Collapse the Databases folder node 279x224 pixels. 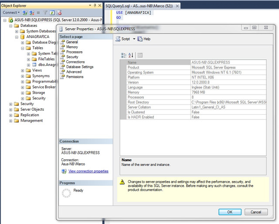[10, 26]
